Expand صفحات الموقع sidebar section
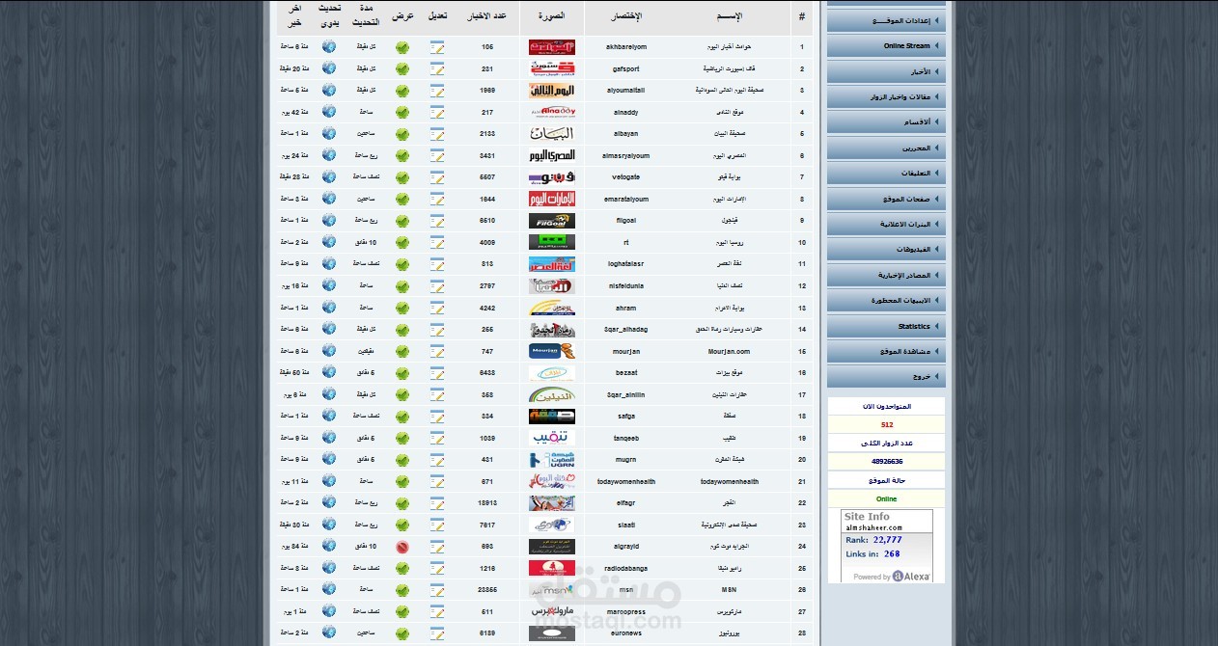1218x646 pixels. pos(886,199)
